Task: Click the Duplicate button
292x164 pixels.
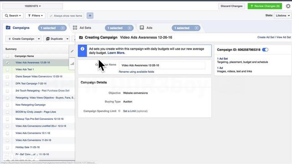Action: pos(54,39)
